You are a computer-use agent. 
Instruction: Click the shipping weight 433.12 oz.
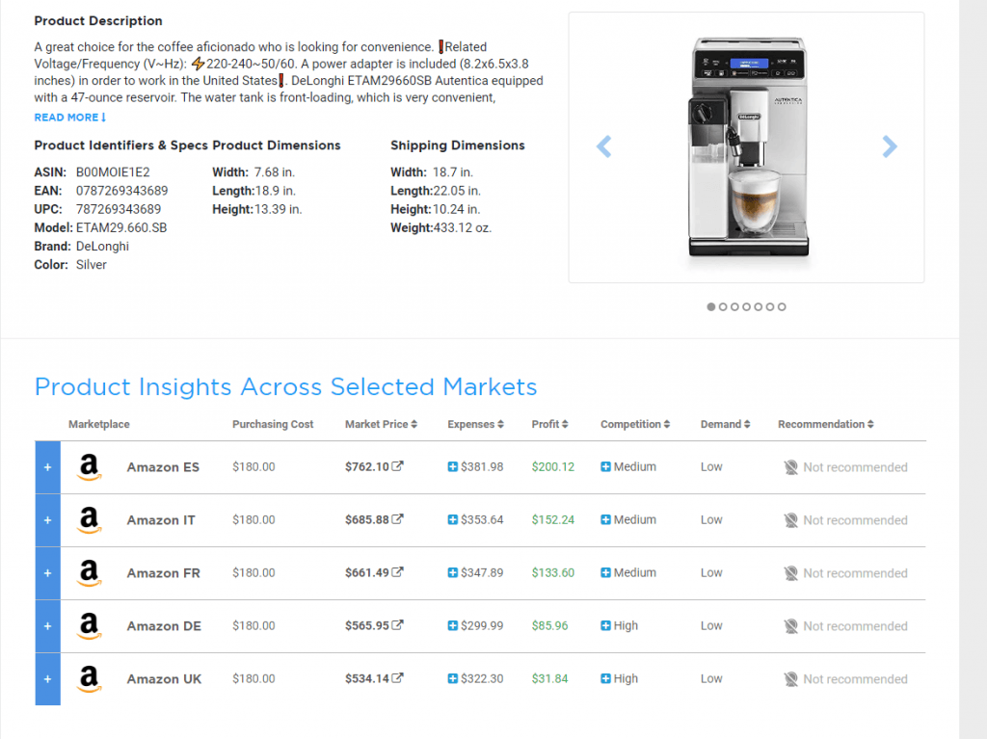462,227
